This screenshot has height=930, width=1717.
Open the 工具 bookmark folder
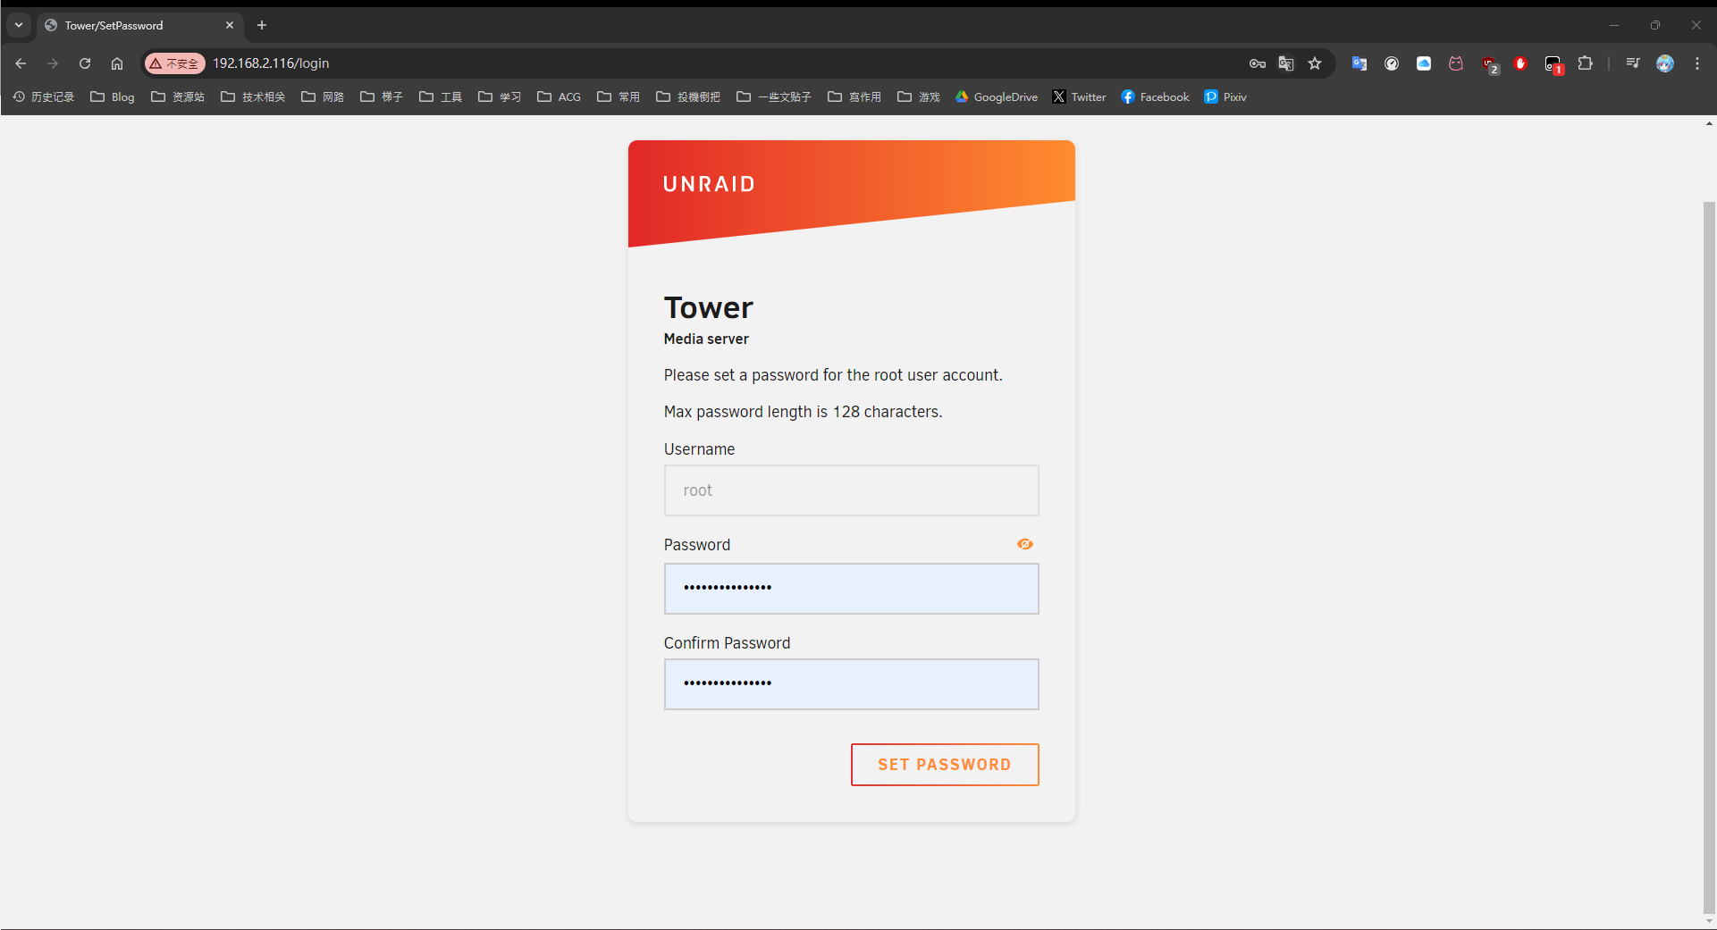point(441,96)
